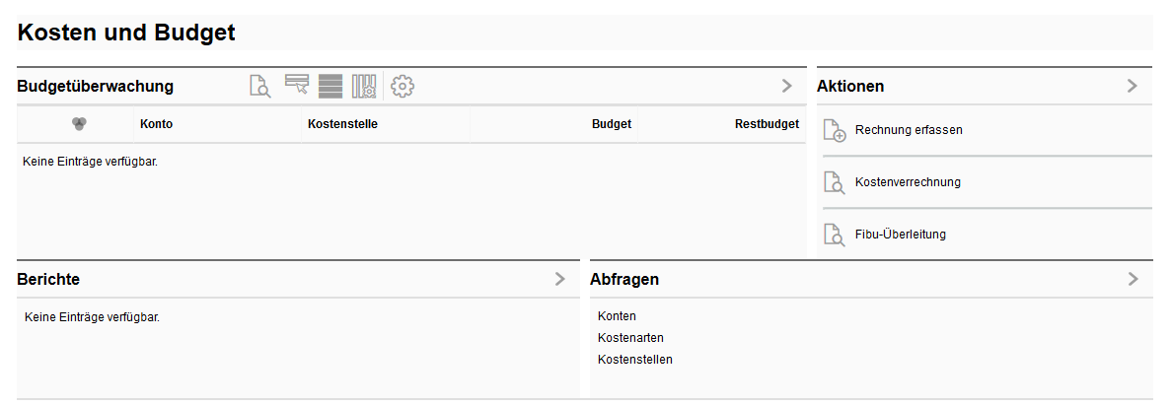Expand the Aktionen panel chevron
This screenshot has height=405, width=1172.
[1132, 86]
